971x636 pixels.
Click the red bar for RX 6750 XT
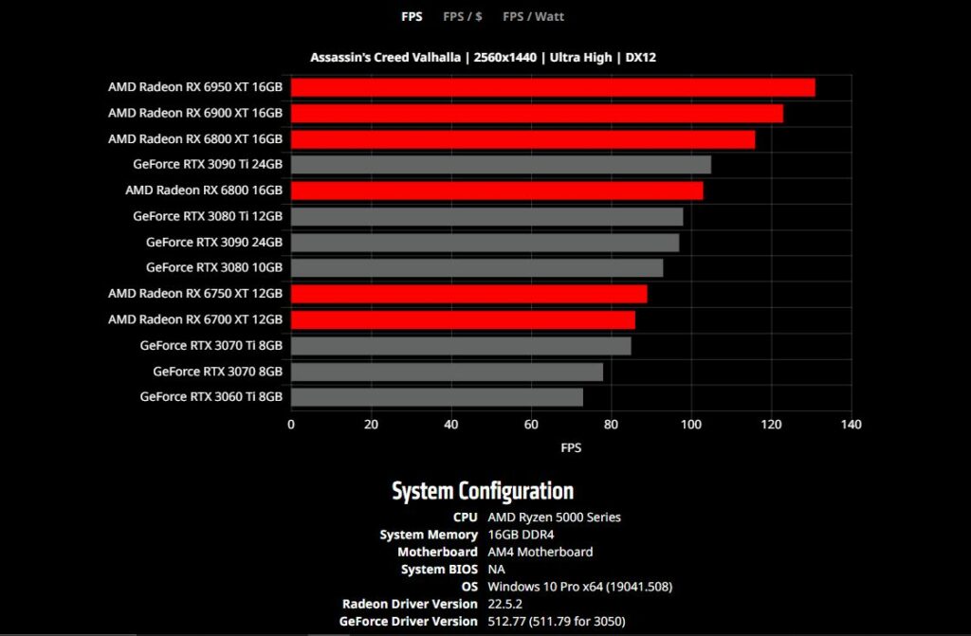(468, 294)
